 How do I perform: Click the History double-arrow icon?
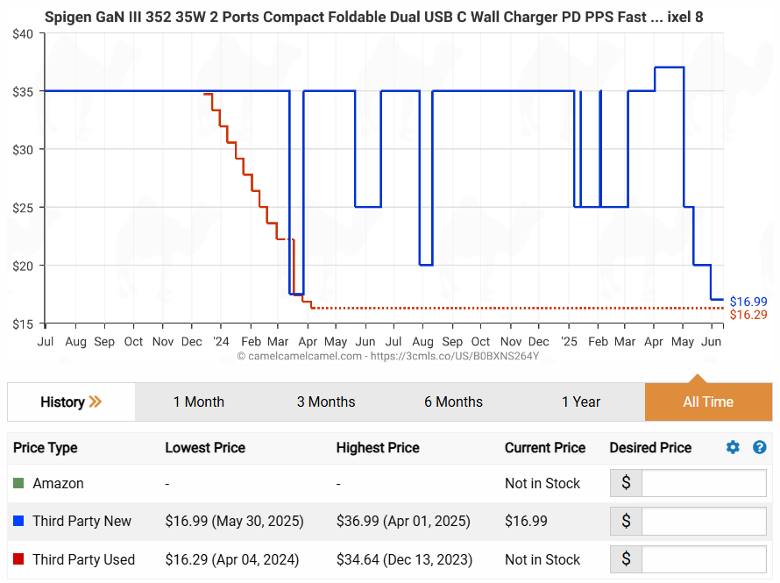pyautogui.click(x=96, y=402)
